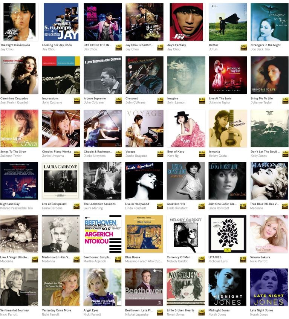The width and height of the screenshot is (289, 319).
Task: Select artist name Keissy Costa
Action: (x=217, y=156)
